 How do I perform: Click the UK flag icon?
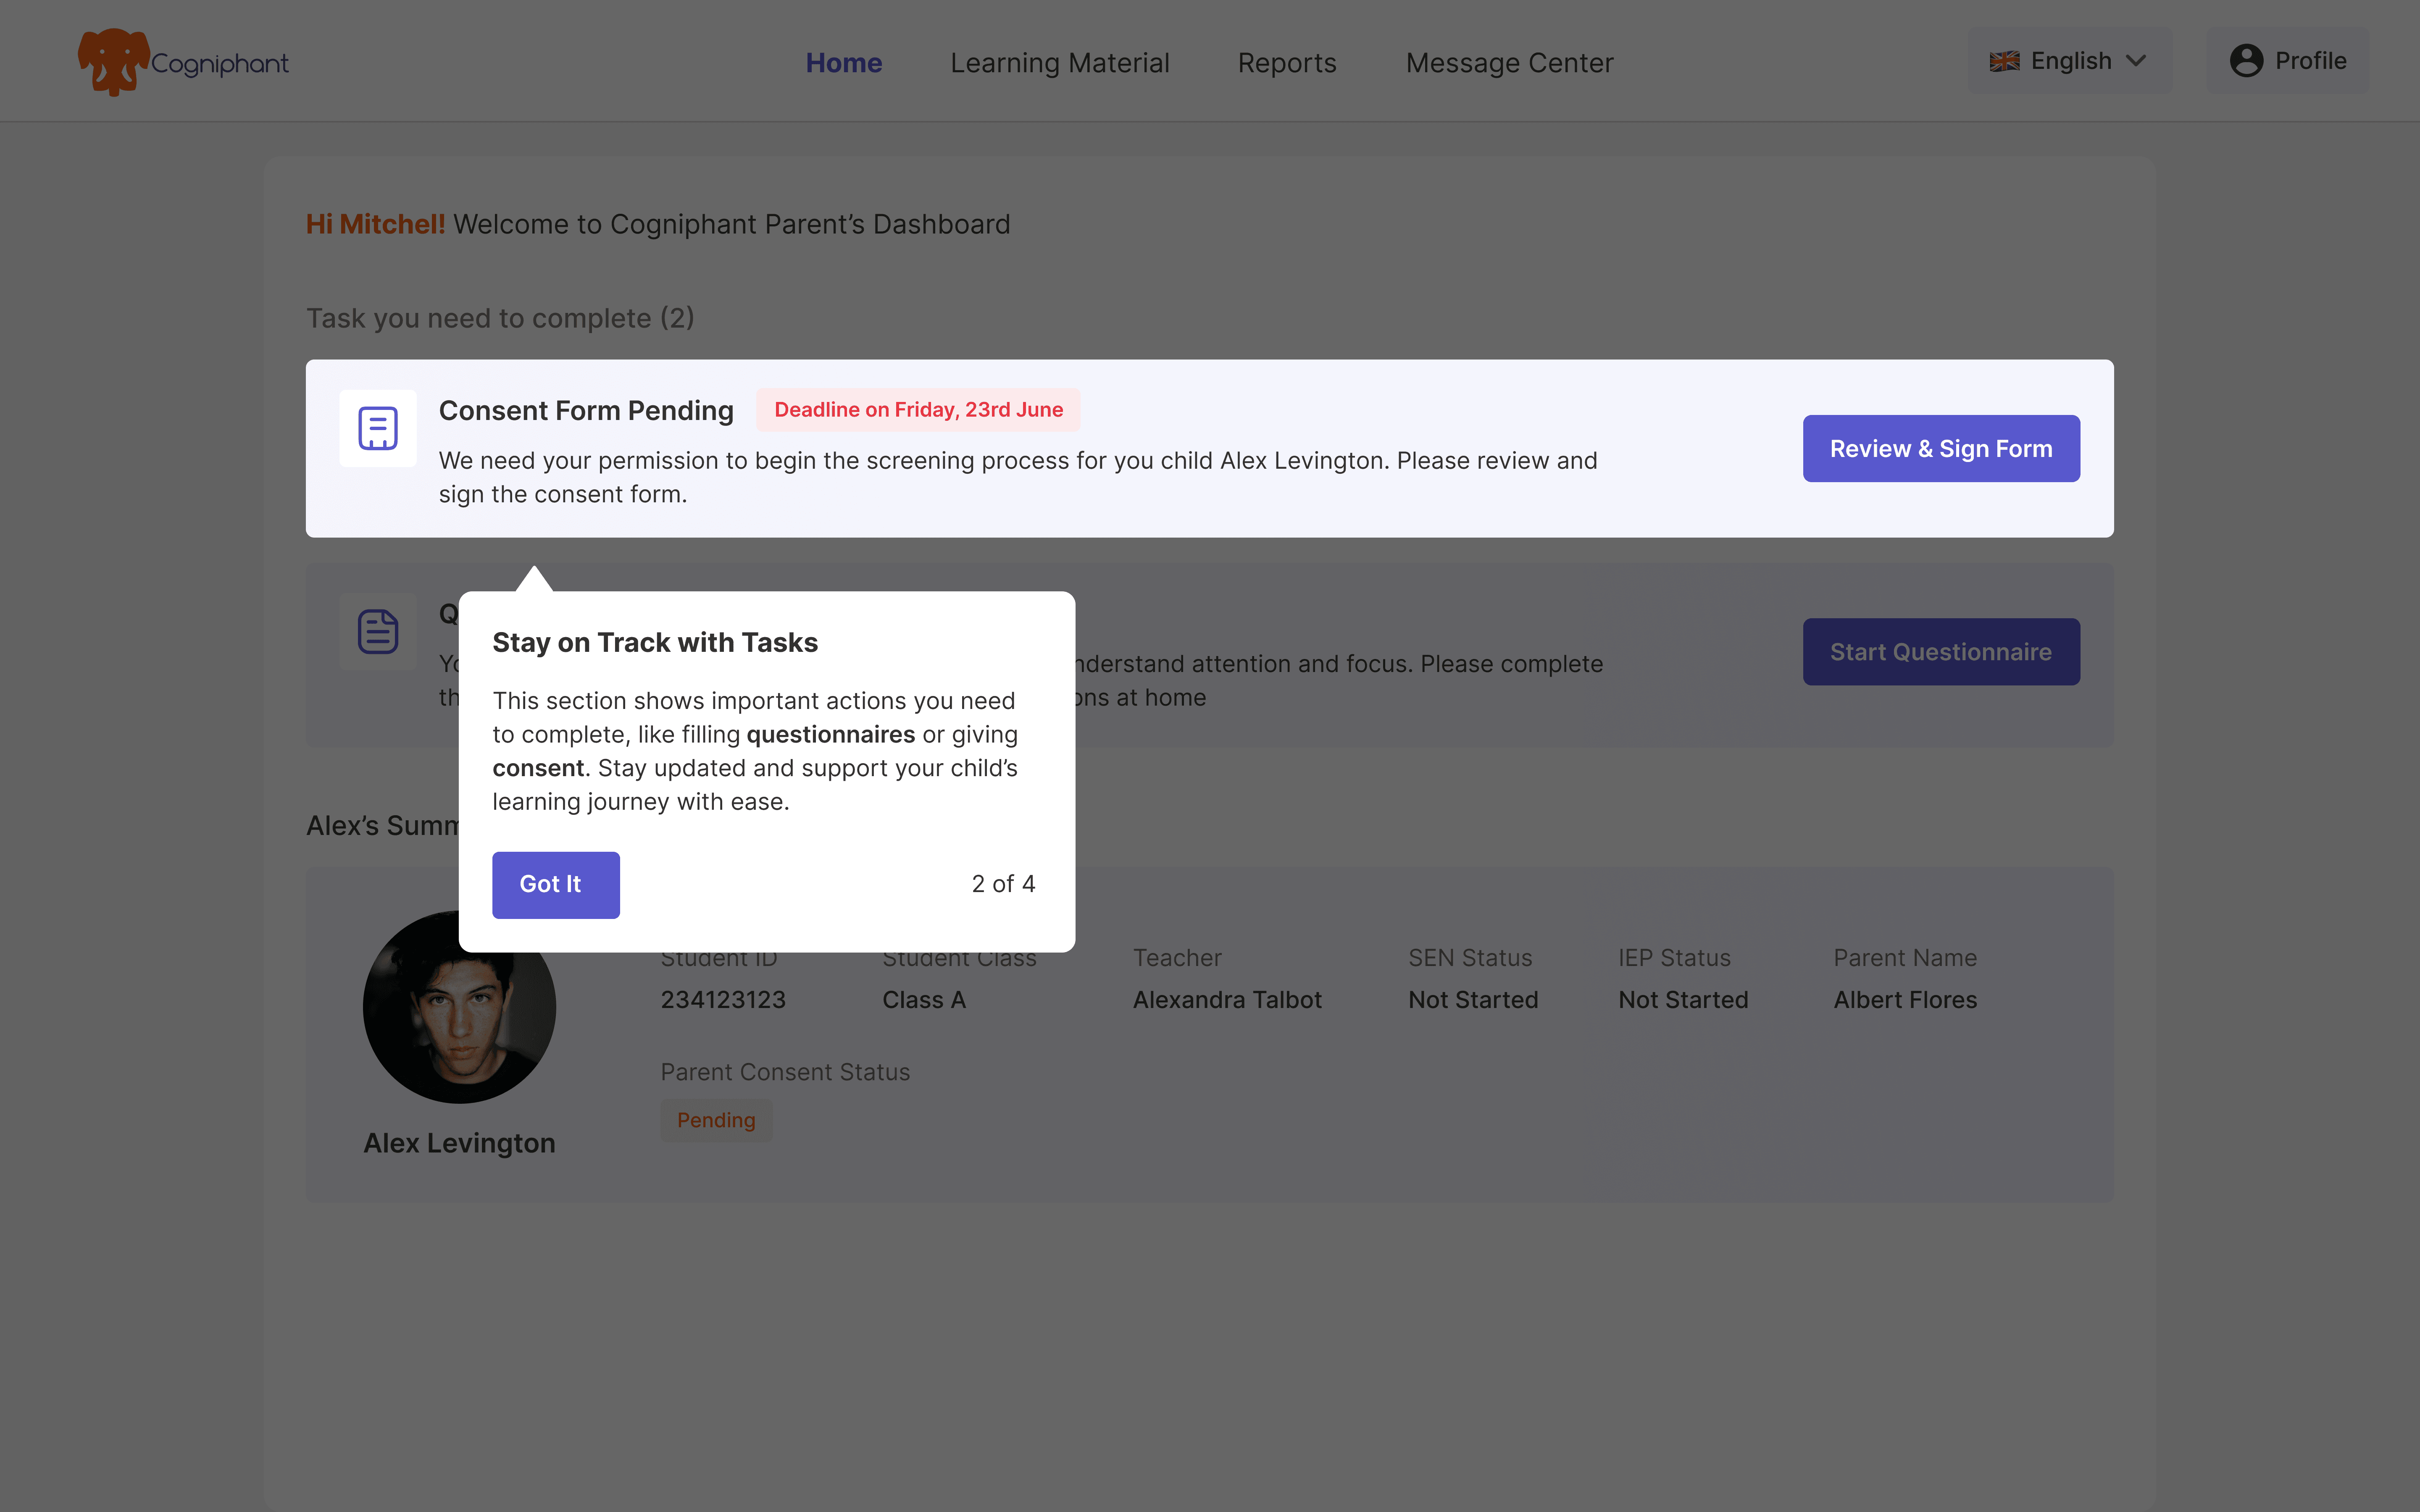click(x=2004, y=61)
